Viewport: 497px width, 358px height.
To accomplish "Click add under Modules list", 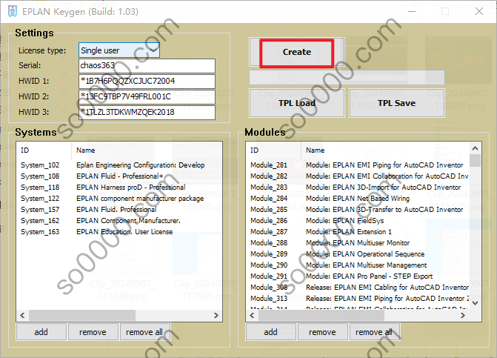I will 270,332.
